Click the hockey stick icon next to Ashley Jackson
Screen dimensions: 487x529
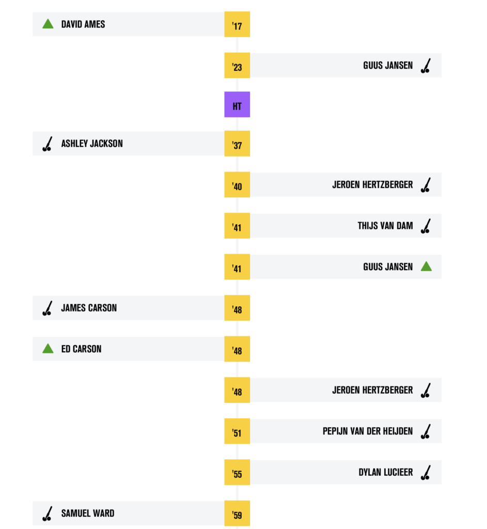click(48, 144)
